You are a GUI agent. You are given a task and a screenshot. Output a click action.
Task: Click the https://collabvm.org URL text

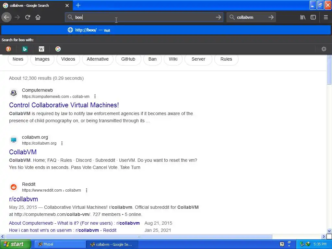(39, 143)
